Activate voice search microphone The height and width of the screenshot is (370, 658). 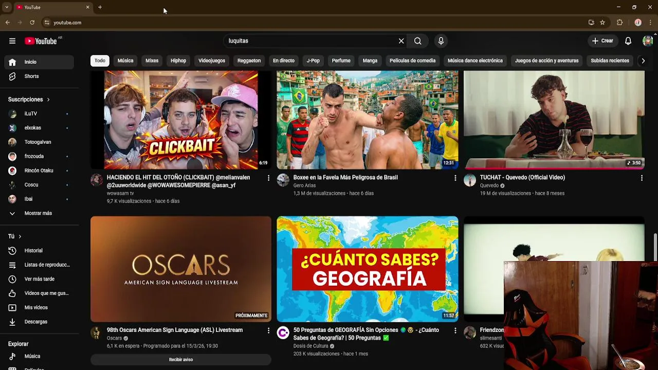tap(441, 41)
